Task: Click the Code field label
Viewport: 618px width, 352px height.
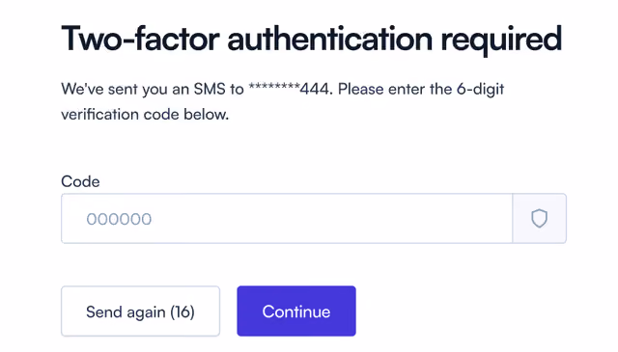Action: click(80, 181)
